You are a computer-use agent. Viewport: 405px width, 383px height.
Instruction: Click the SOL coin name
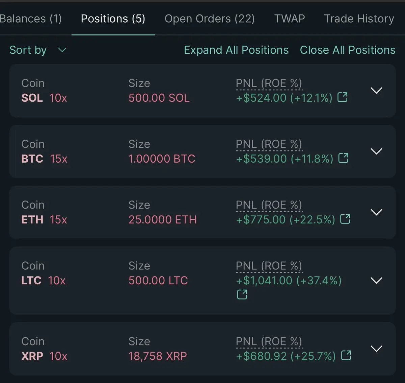[x=32, y=98]
